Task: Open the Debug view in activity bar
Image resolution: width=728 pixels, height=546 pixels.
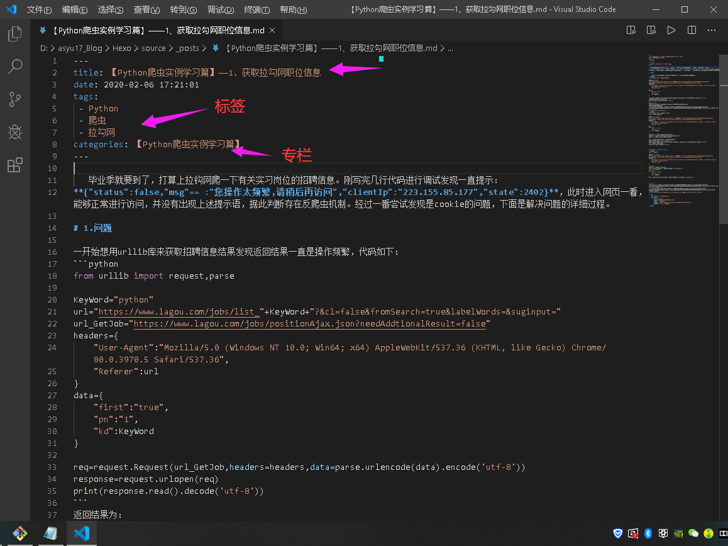Action: coord(15,132)
